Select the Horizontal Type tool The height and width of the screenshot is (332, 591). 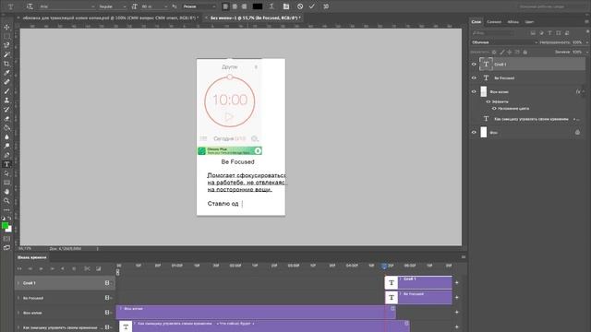point(6,164)
